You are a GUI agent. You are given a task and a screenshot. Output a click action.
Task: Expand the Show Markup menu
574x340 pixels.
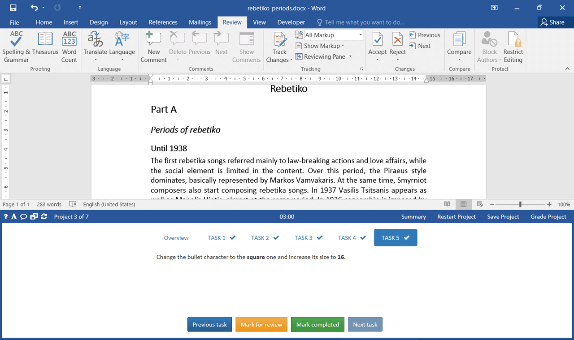coord(320,46)
